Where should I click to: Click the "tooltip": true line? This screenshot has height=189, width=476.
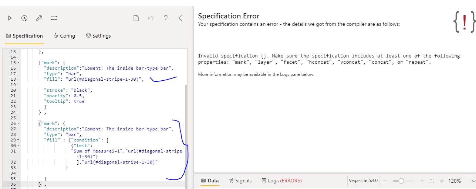coord(64,101)
